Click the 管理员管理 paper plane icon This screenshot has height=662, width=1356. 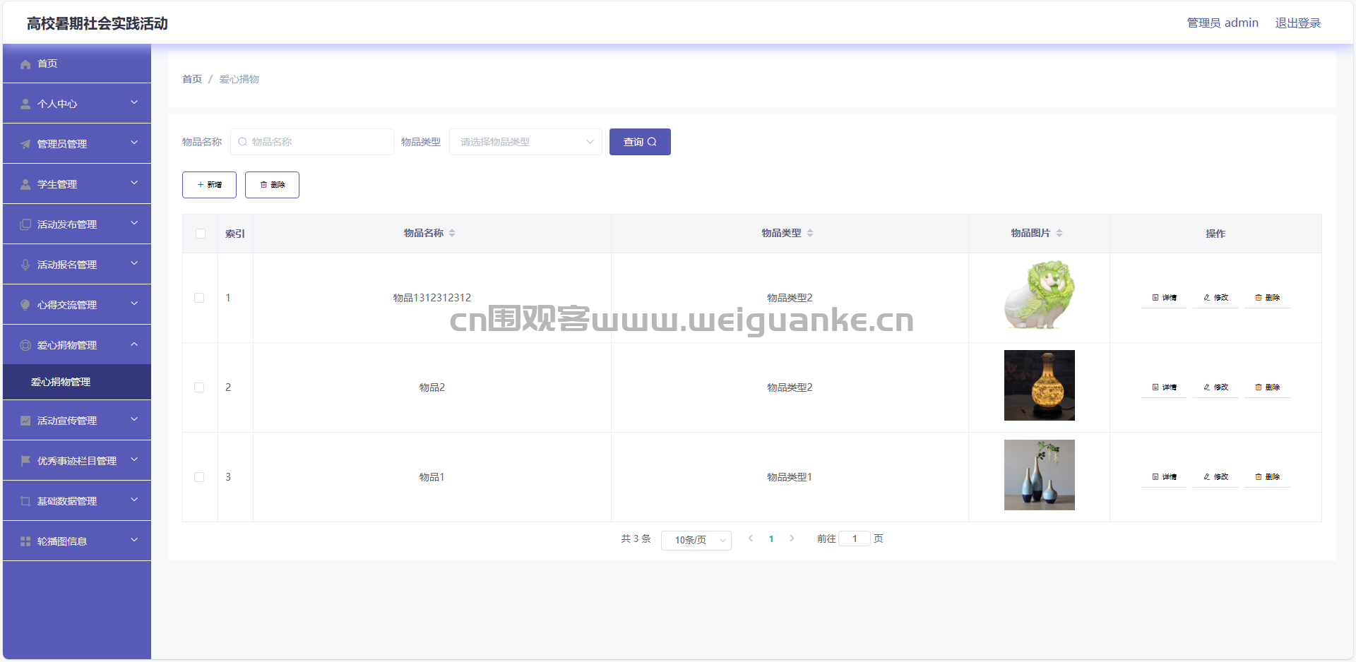[25, 145]
